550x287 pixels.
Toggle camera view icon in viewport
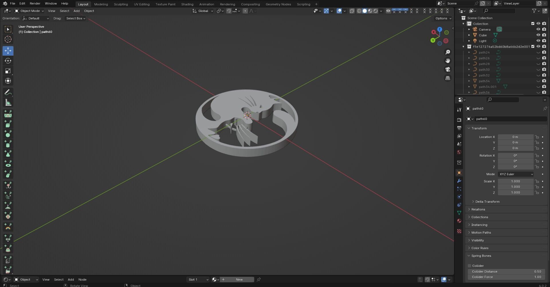point(447,69)
